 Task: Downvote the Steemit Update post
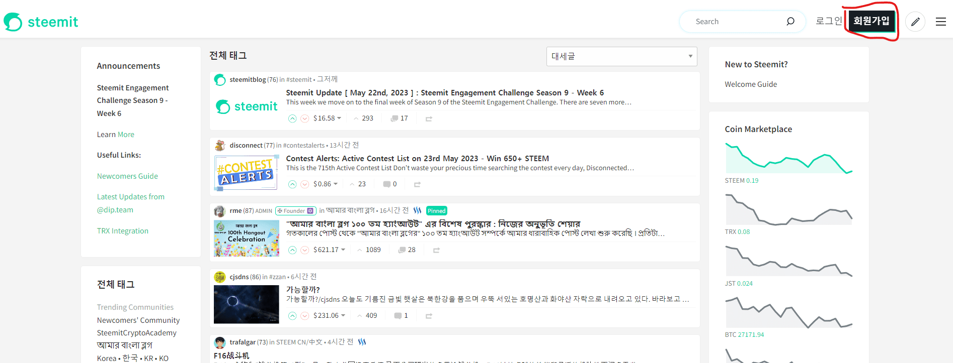[305, 118]
